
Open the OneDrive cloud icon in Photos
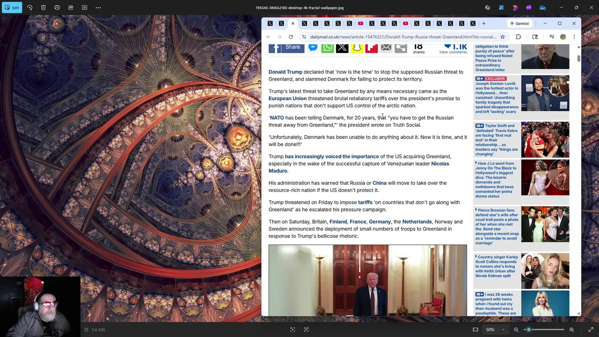pyautogui.click(x=542, y=7)
